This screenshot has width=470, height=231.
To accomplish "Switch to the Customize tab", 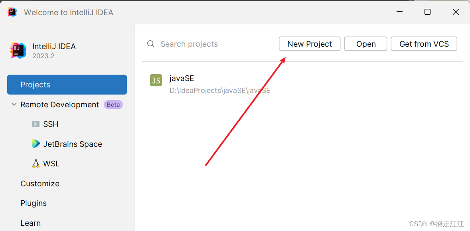I will click(40, 184).
